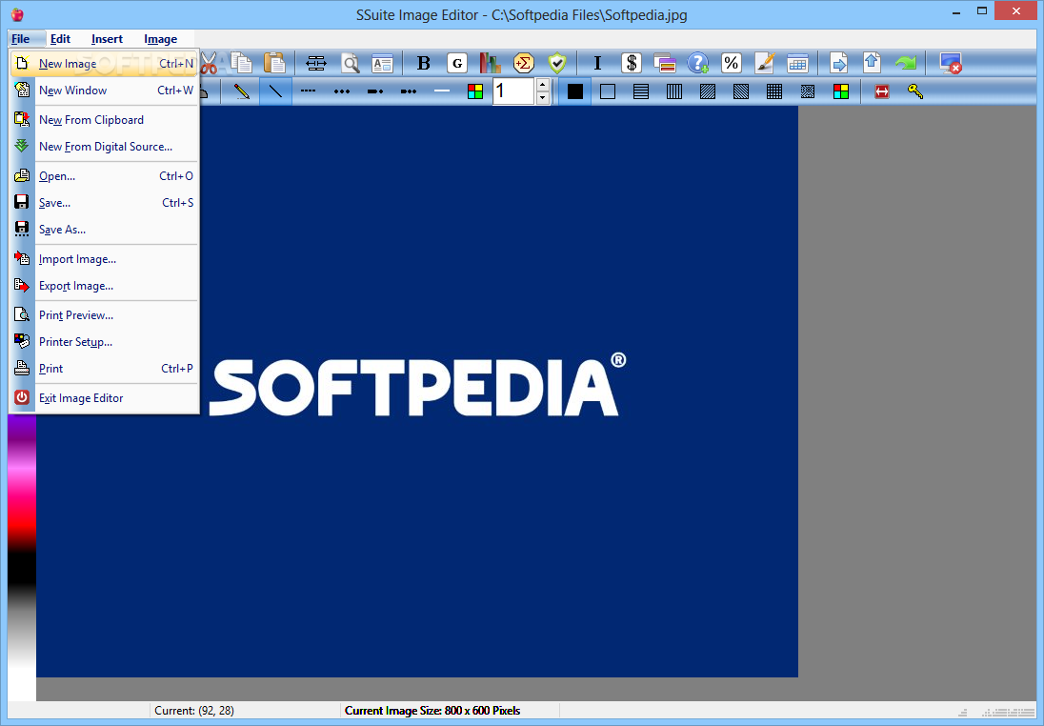Select the vertical lines fill pattern

(673, 91)
